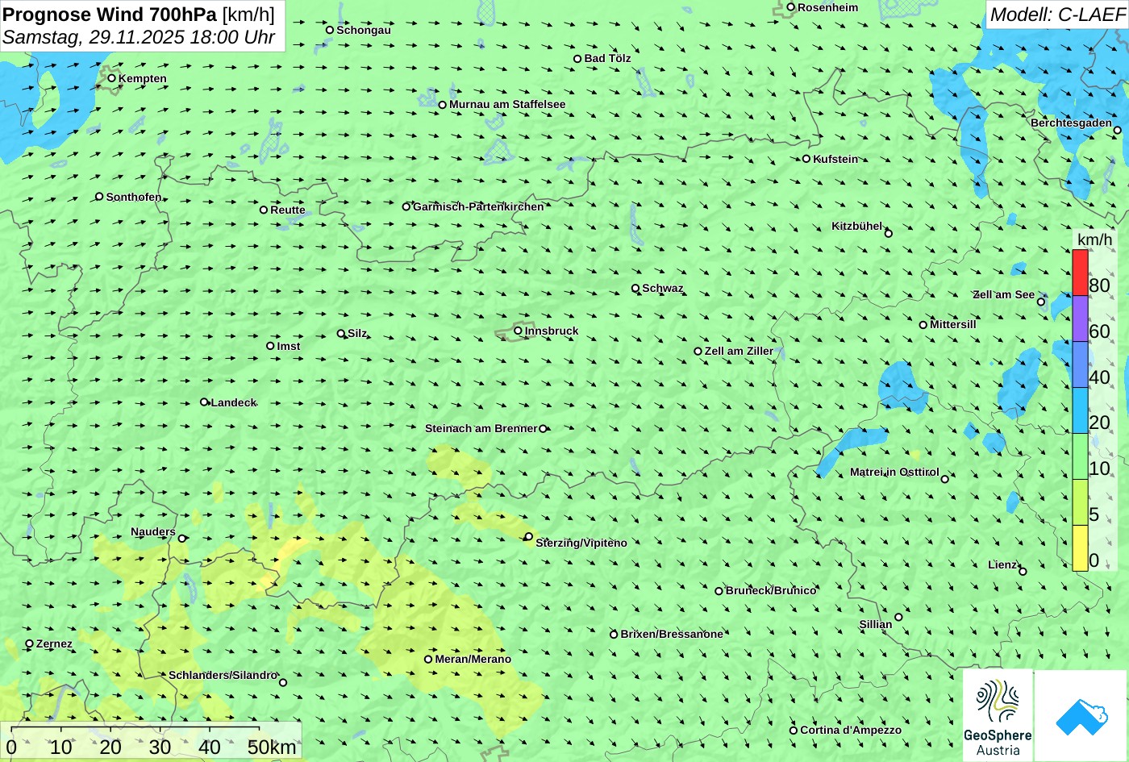Click the title 'Prognose Wind 700hPa'
The width and height of the screenshot is (1129, 762).
[x=110, y=14]
